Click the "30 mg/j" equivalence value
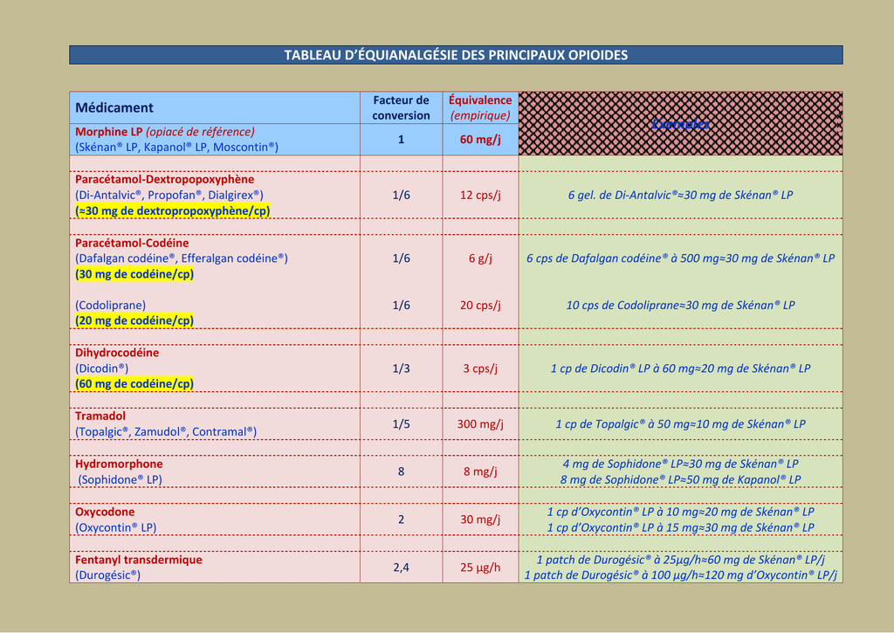The image size is (894, 633). (x=480, y=519)
